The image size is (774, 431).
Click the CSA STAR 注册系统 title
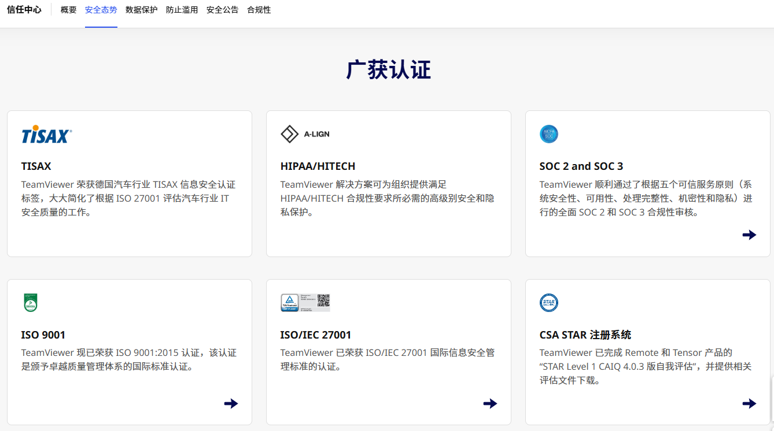point(585,335)
